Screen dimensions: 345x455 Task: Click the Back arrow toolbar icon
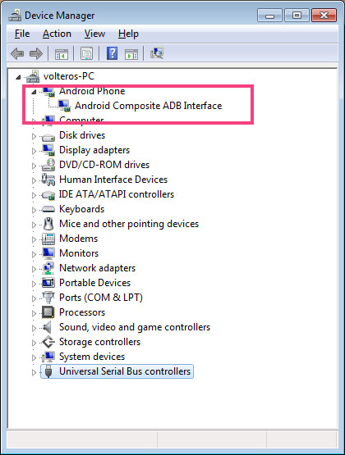point(17,53)
